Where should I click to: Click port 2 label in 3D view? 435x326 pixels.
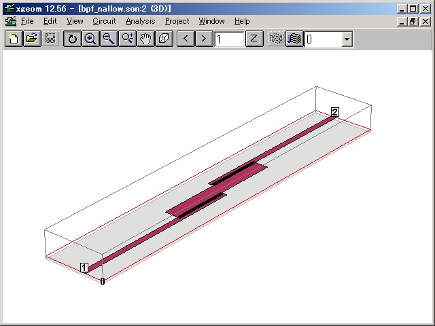pos(335,112)
